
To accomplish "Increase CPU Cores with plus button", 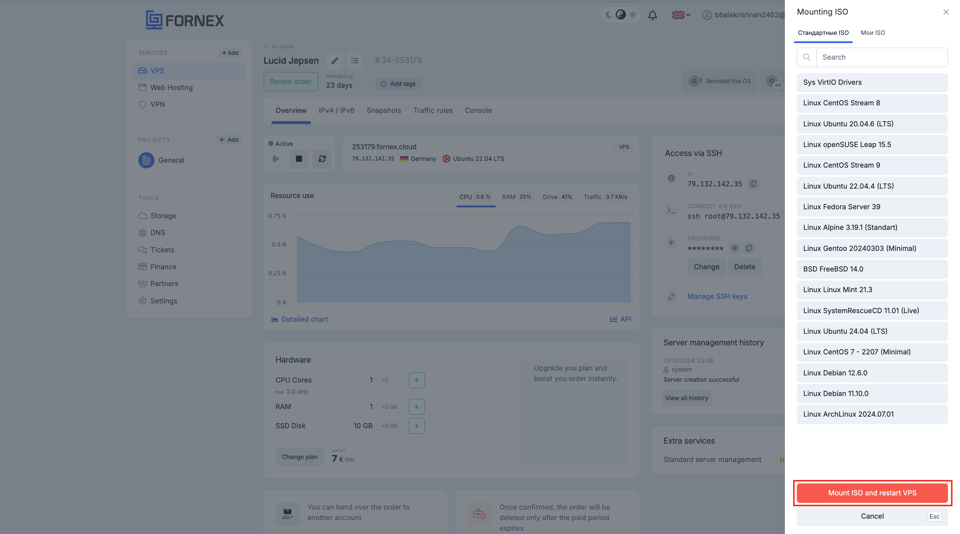I will click(417, 381).
